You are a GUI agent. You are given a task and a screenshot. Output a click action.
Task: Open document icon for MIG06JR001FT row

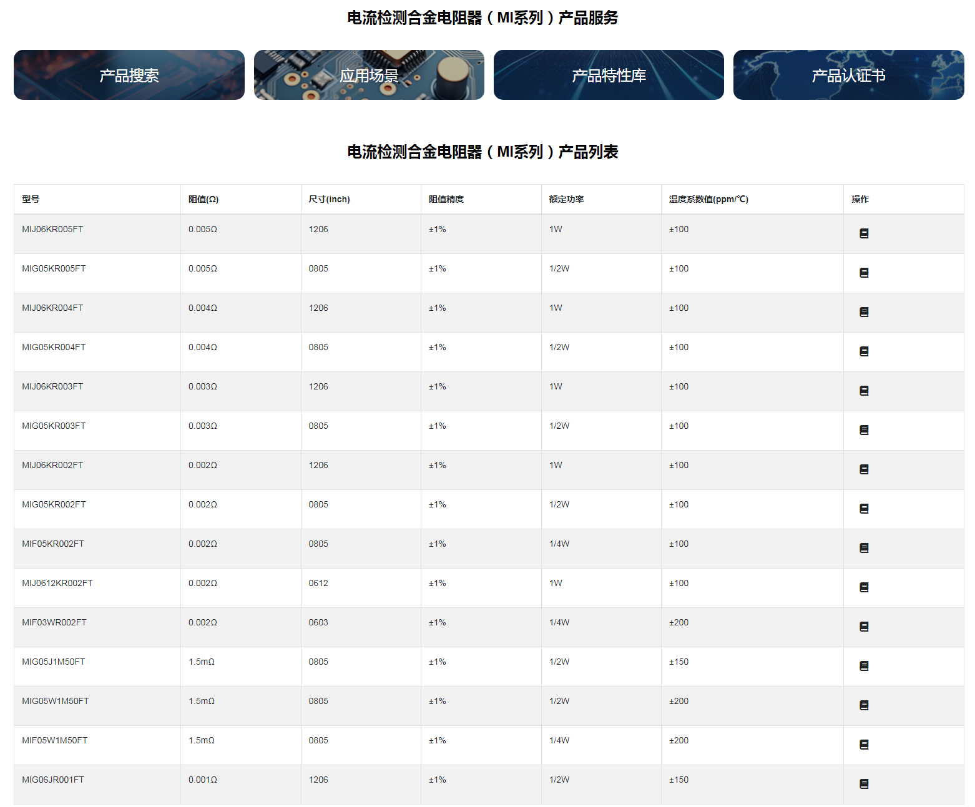[864, 784]
